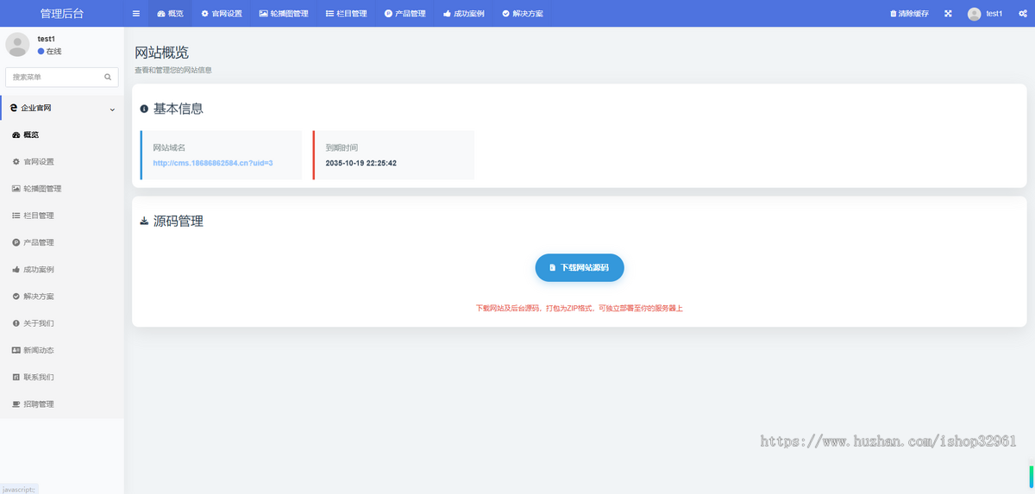Select 关于我们 in the sidebar

click(x=62, y=323)
